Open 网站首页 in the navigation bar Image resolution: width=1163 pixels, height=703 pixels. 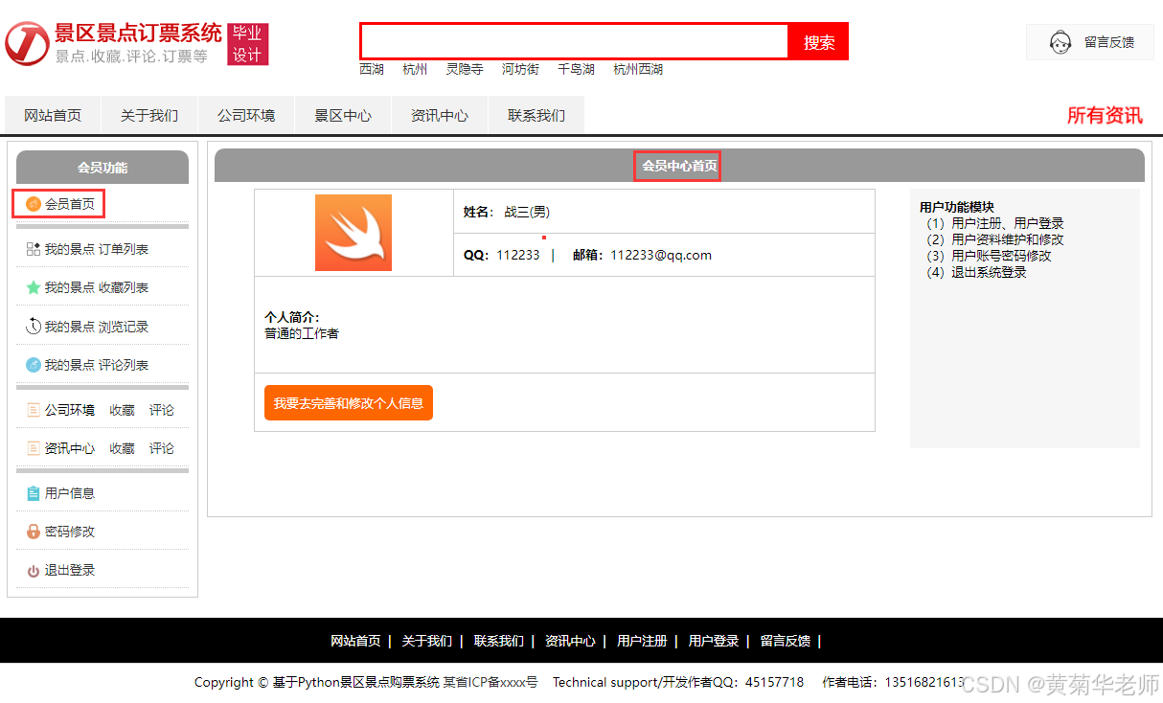click(53, 115)
